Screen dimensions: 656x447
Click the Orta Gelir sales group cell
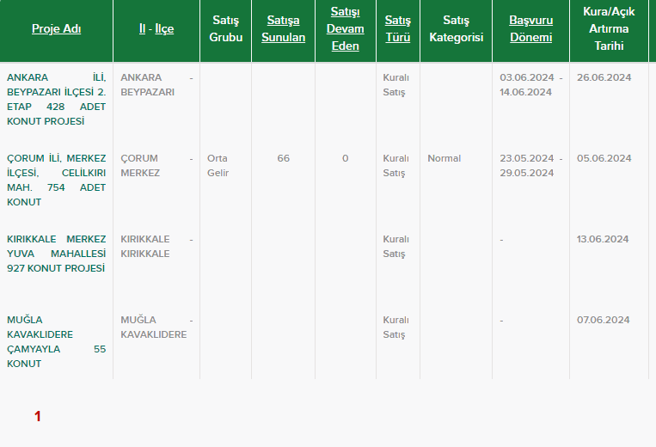[x=218, y=165]
